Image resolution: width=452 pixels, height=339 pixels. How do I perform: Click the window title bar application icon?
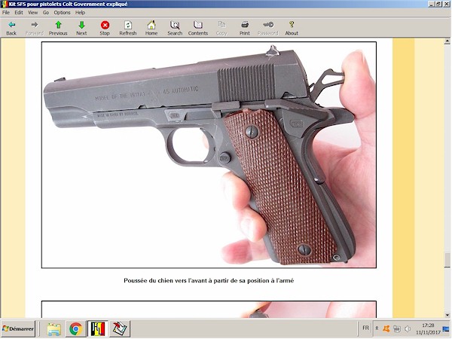click(4, 4)
